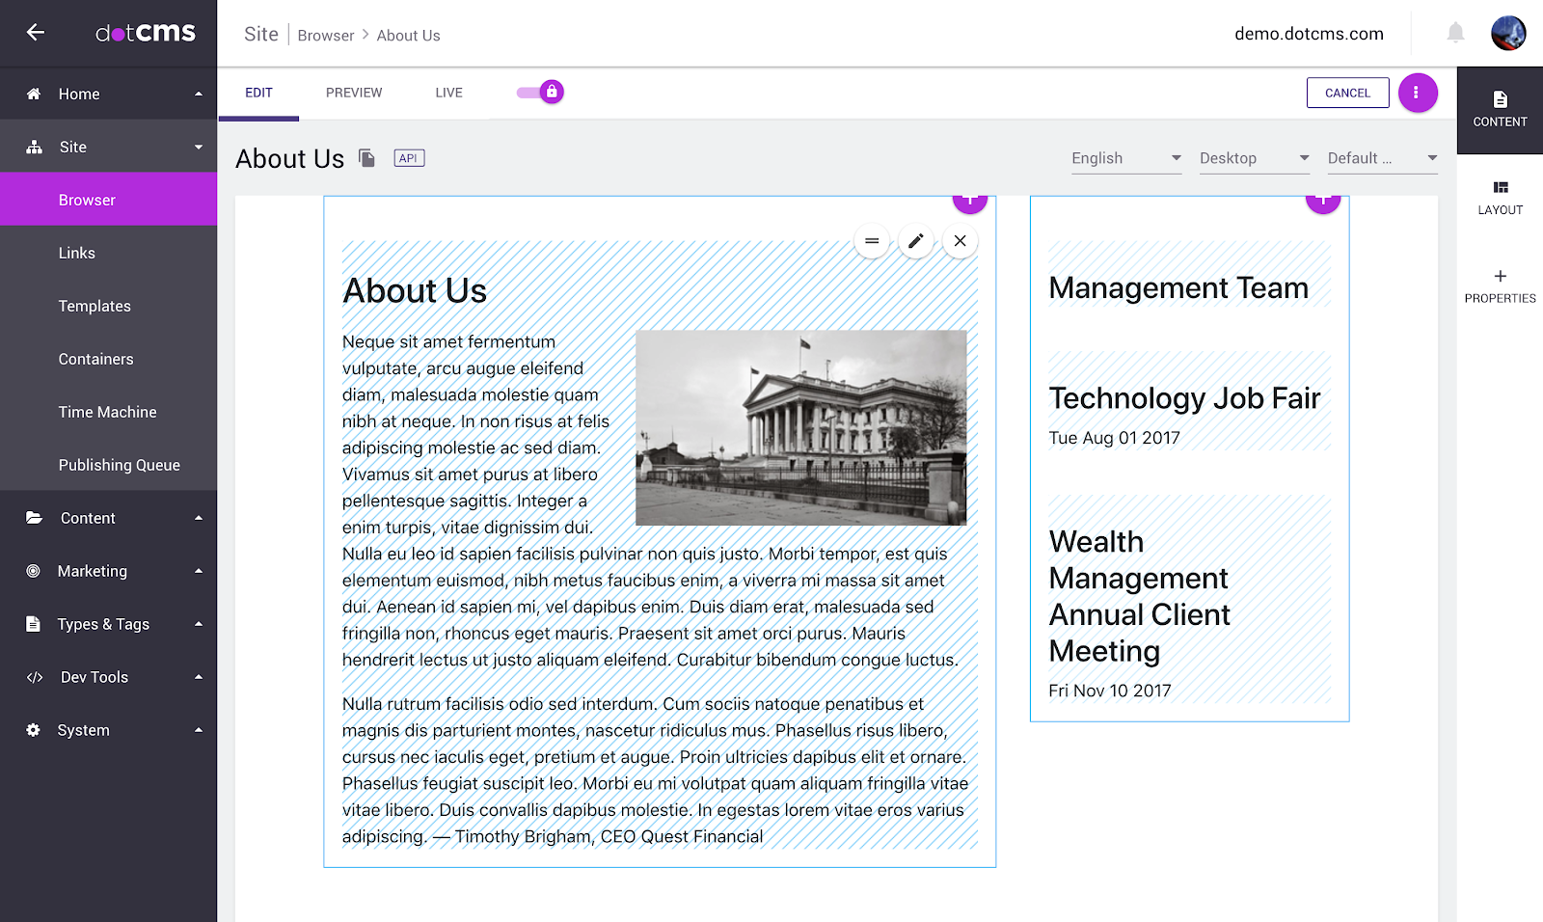This screenshot has width=1543, height=922.
Task: Add content to the sidebar container
Action: coord(1323,203)
